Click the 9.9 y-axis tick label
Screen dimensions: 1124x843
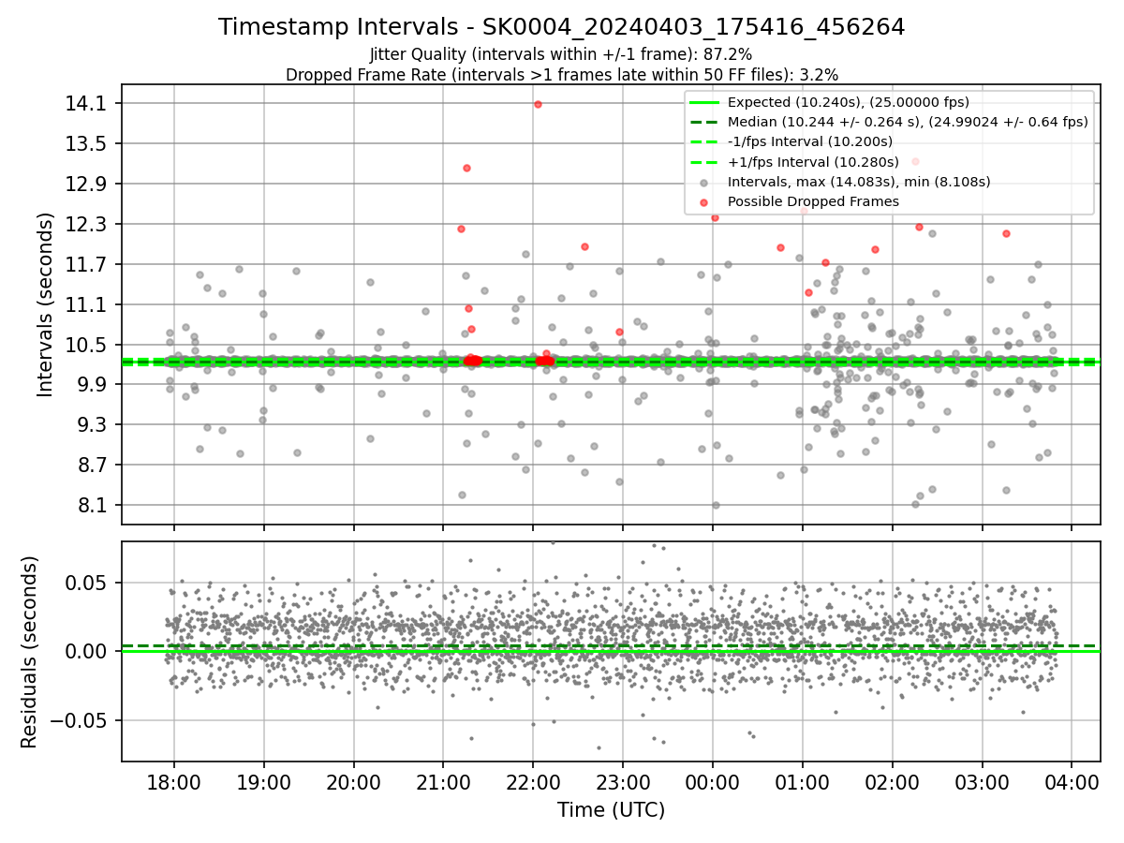92,385
